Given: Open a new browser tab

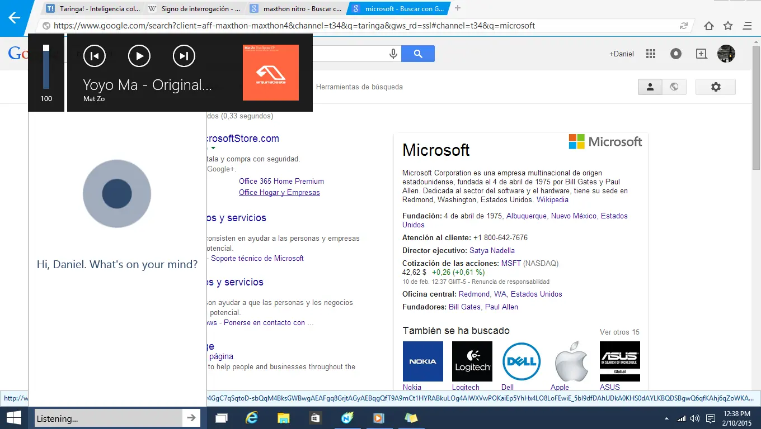Looking at the screenshot, I should pyautogui.click(x=458, y=8).
